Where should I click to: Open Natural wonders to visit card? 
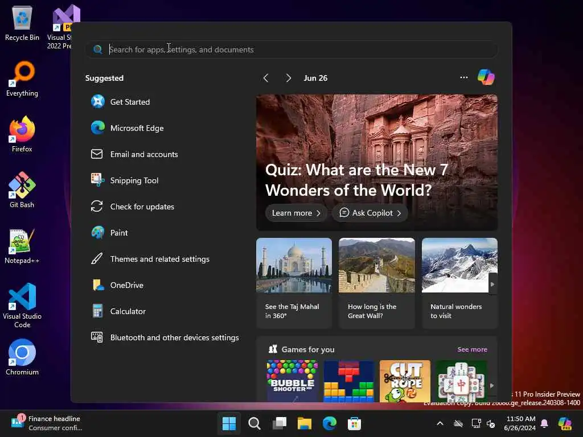[459, 283]
